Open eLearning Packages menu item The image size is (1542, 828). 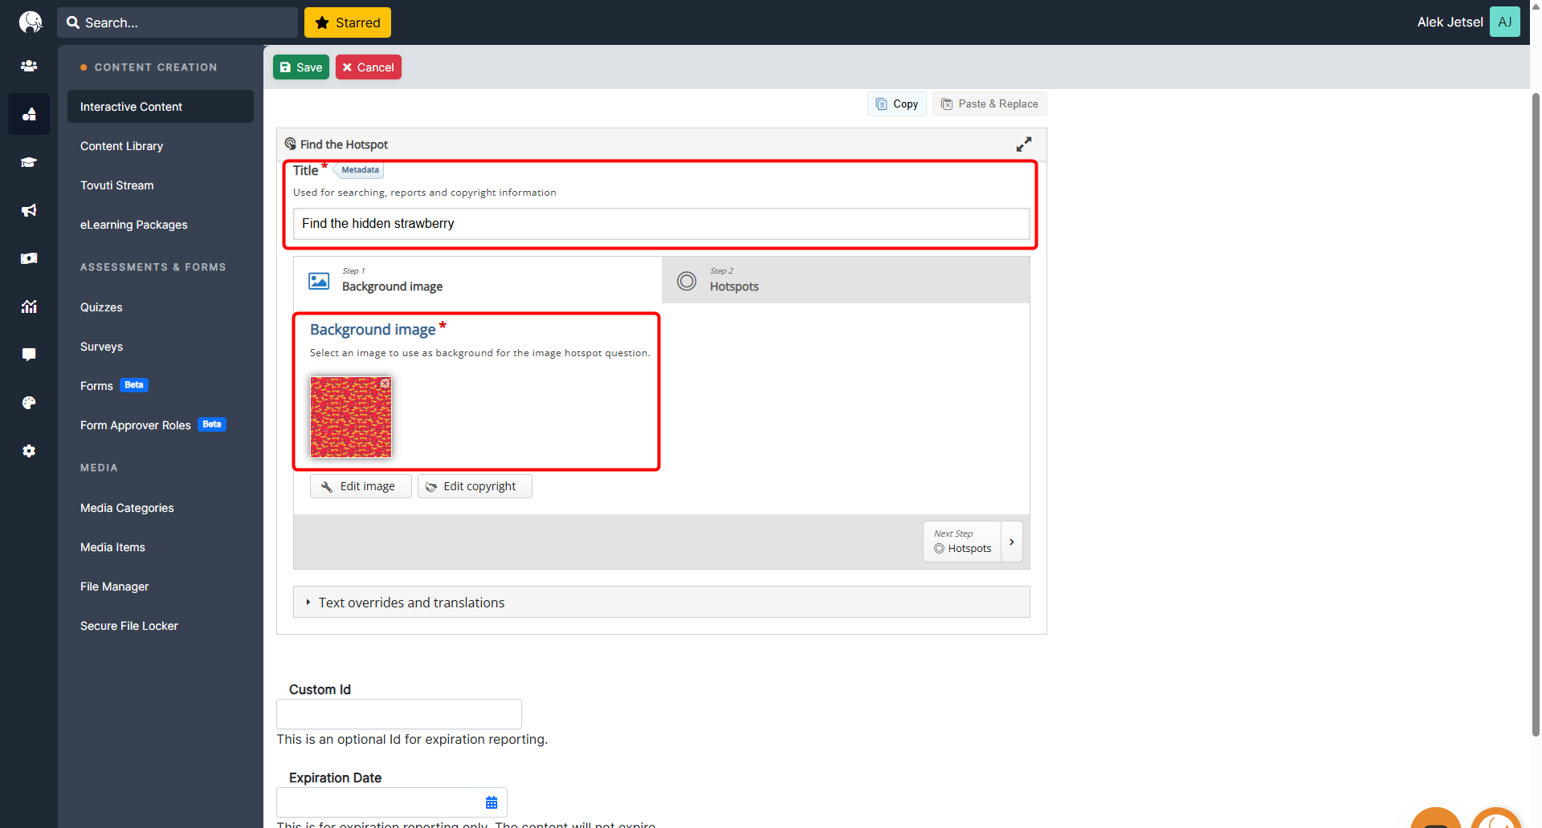(x=133, y=225)
